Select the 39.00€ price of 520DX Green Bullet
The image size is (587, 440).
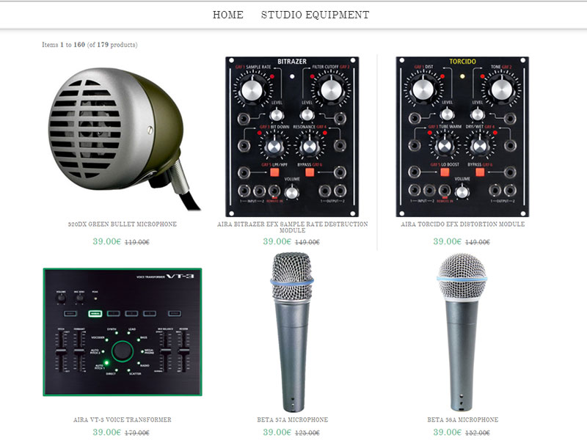click(x=106, y=242)
